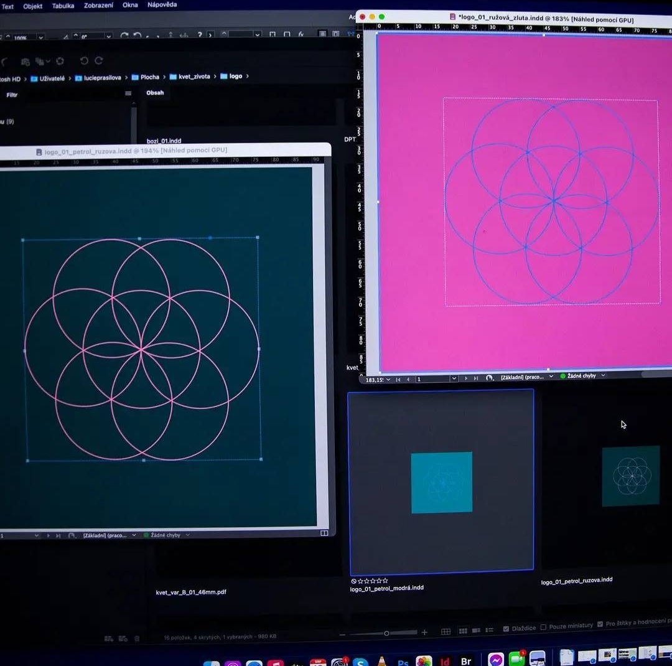This screenshot has height=666, width=672.
Task: Click split layout view icon in petrol window
Action: tap(324, 533)
